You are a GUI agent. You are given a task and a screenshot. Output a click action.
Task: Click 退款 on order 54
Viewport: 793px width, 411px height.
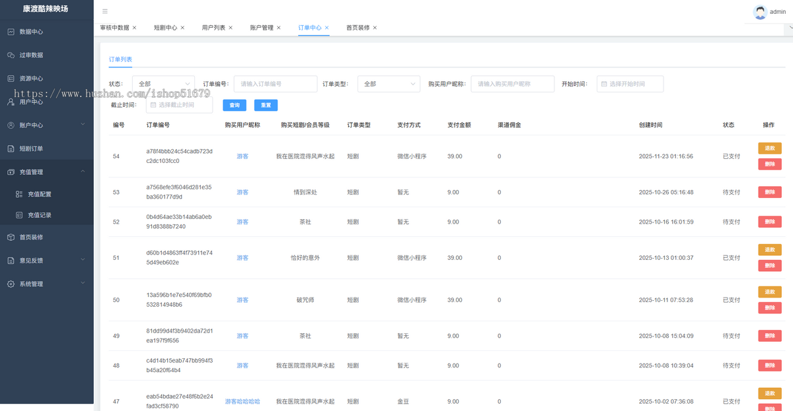pos(769,148)
